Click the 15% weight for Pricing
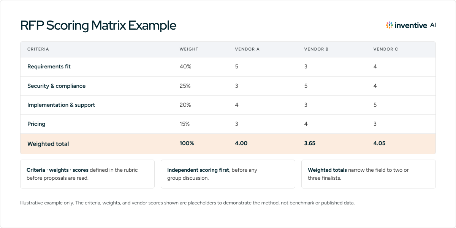Screen dimensions: 456x228 tap(185, 124)
